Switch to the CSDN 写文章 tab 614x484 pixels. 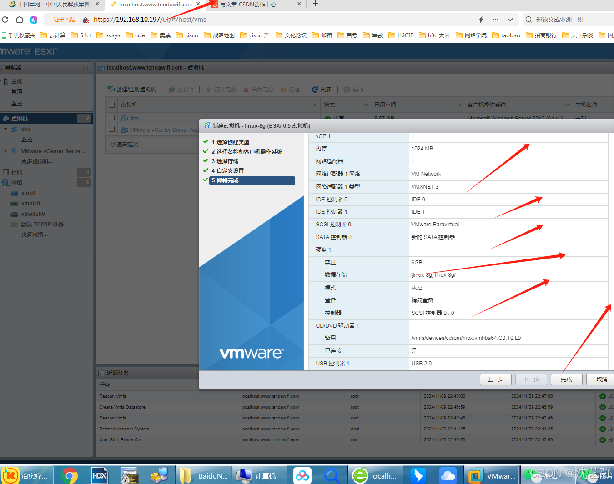(x=255, y=4)
